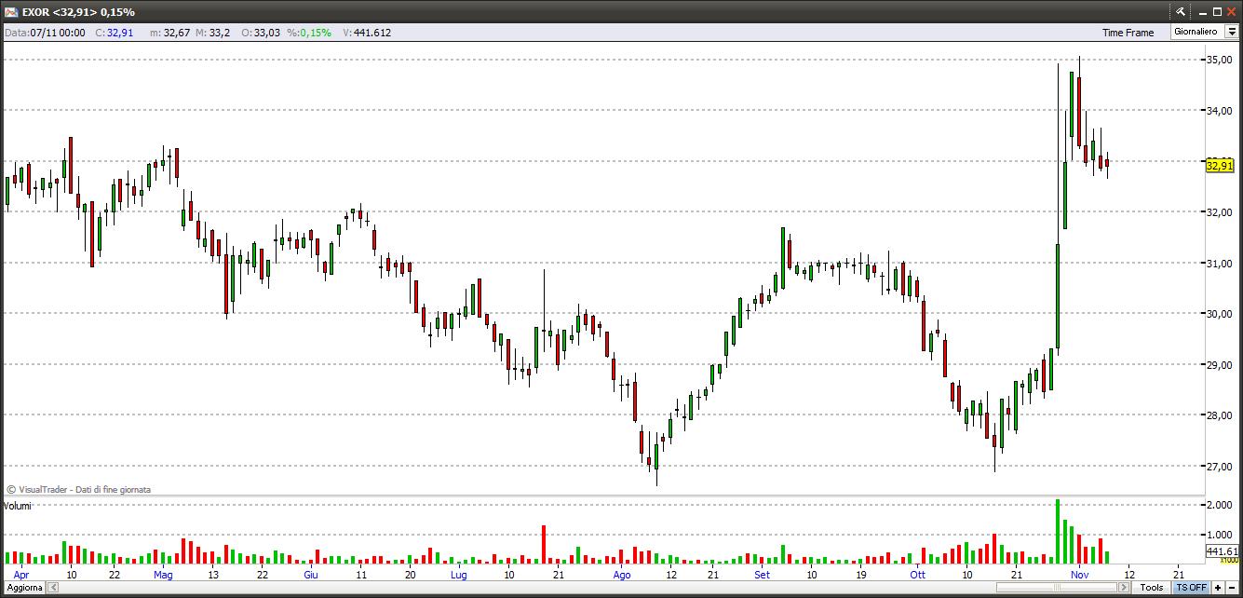Click the M: 33,2 maximum value
1243x598 pixels.
[x=213, y=33]
